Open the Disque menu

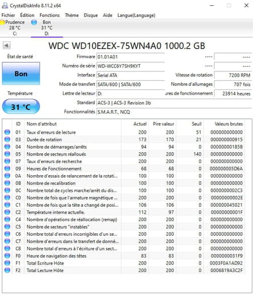91,15
